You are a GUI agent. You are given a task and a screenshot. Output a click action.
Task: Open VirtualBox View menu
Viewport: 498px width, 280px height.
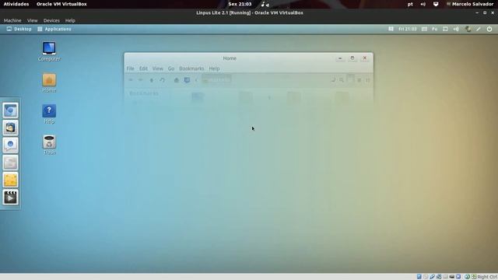(32, 20)
